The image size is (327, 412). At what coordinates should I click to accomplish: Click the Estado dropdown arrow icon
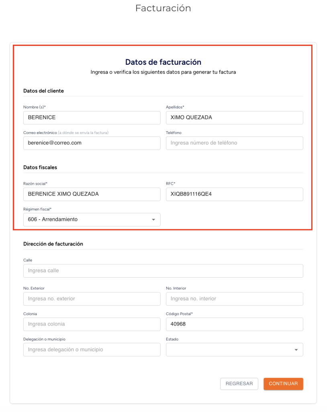(296, 350)
